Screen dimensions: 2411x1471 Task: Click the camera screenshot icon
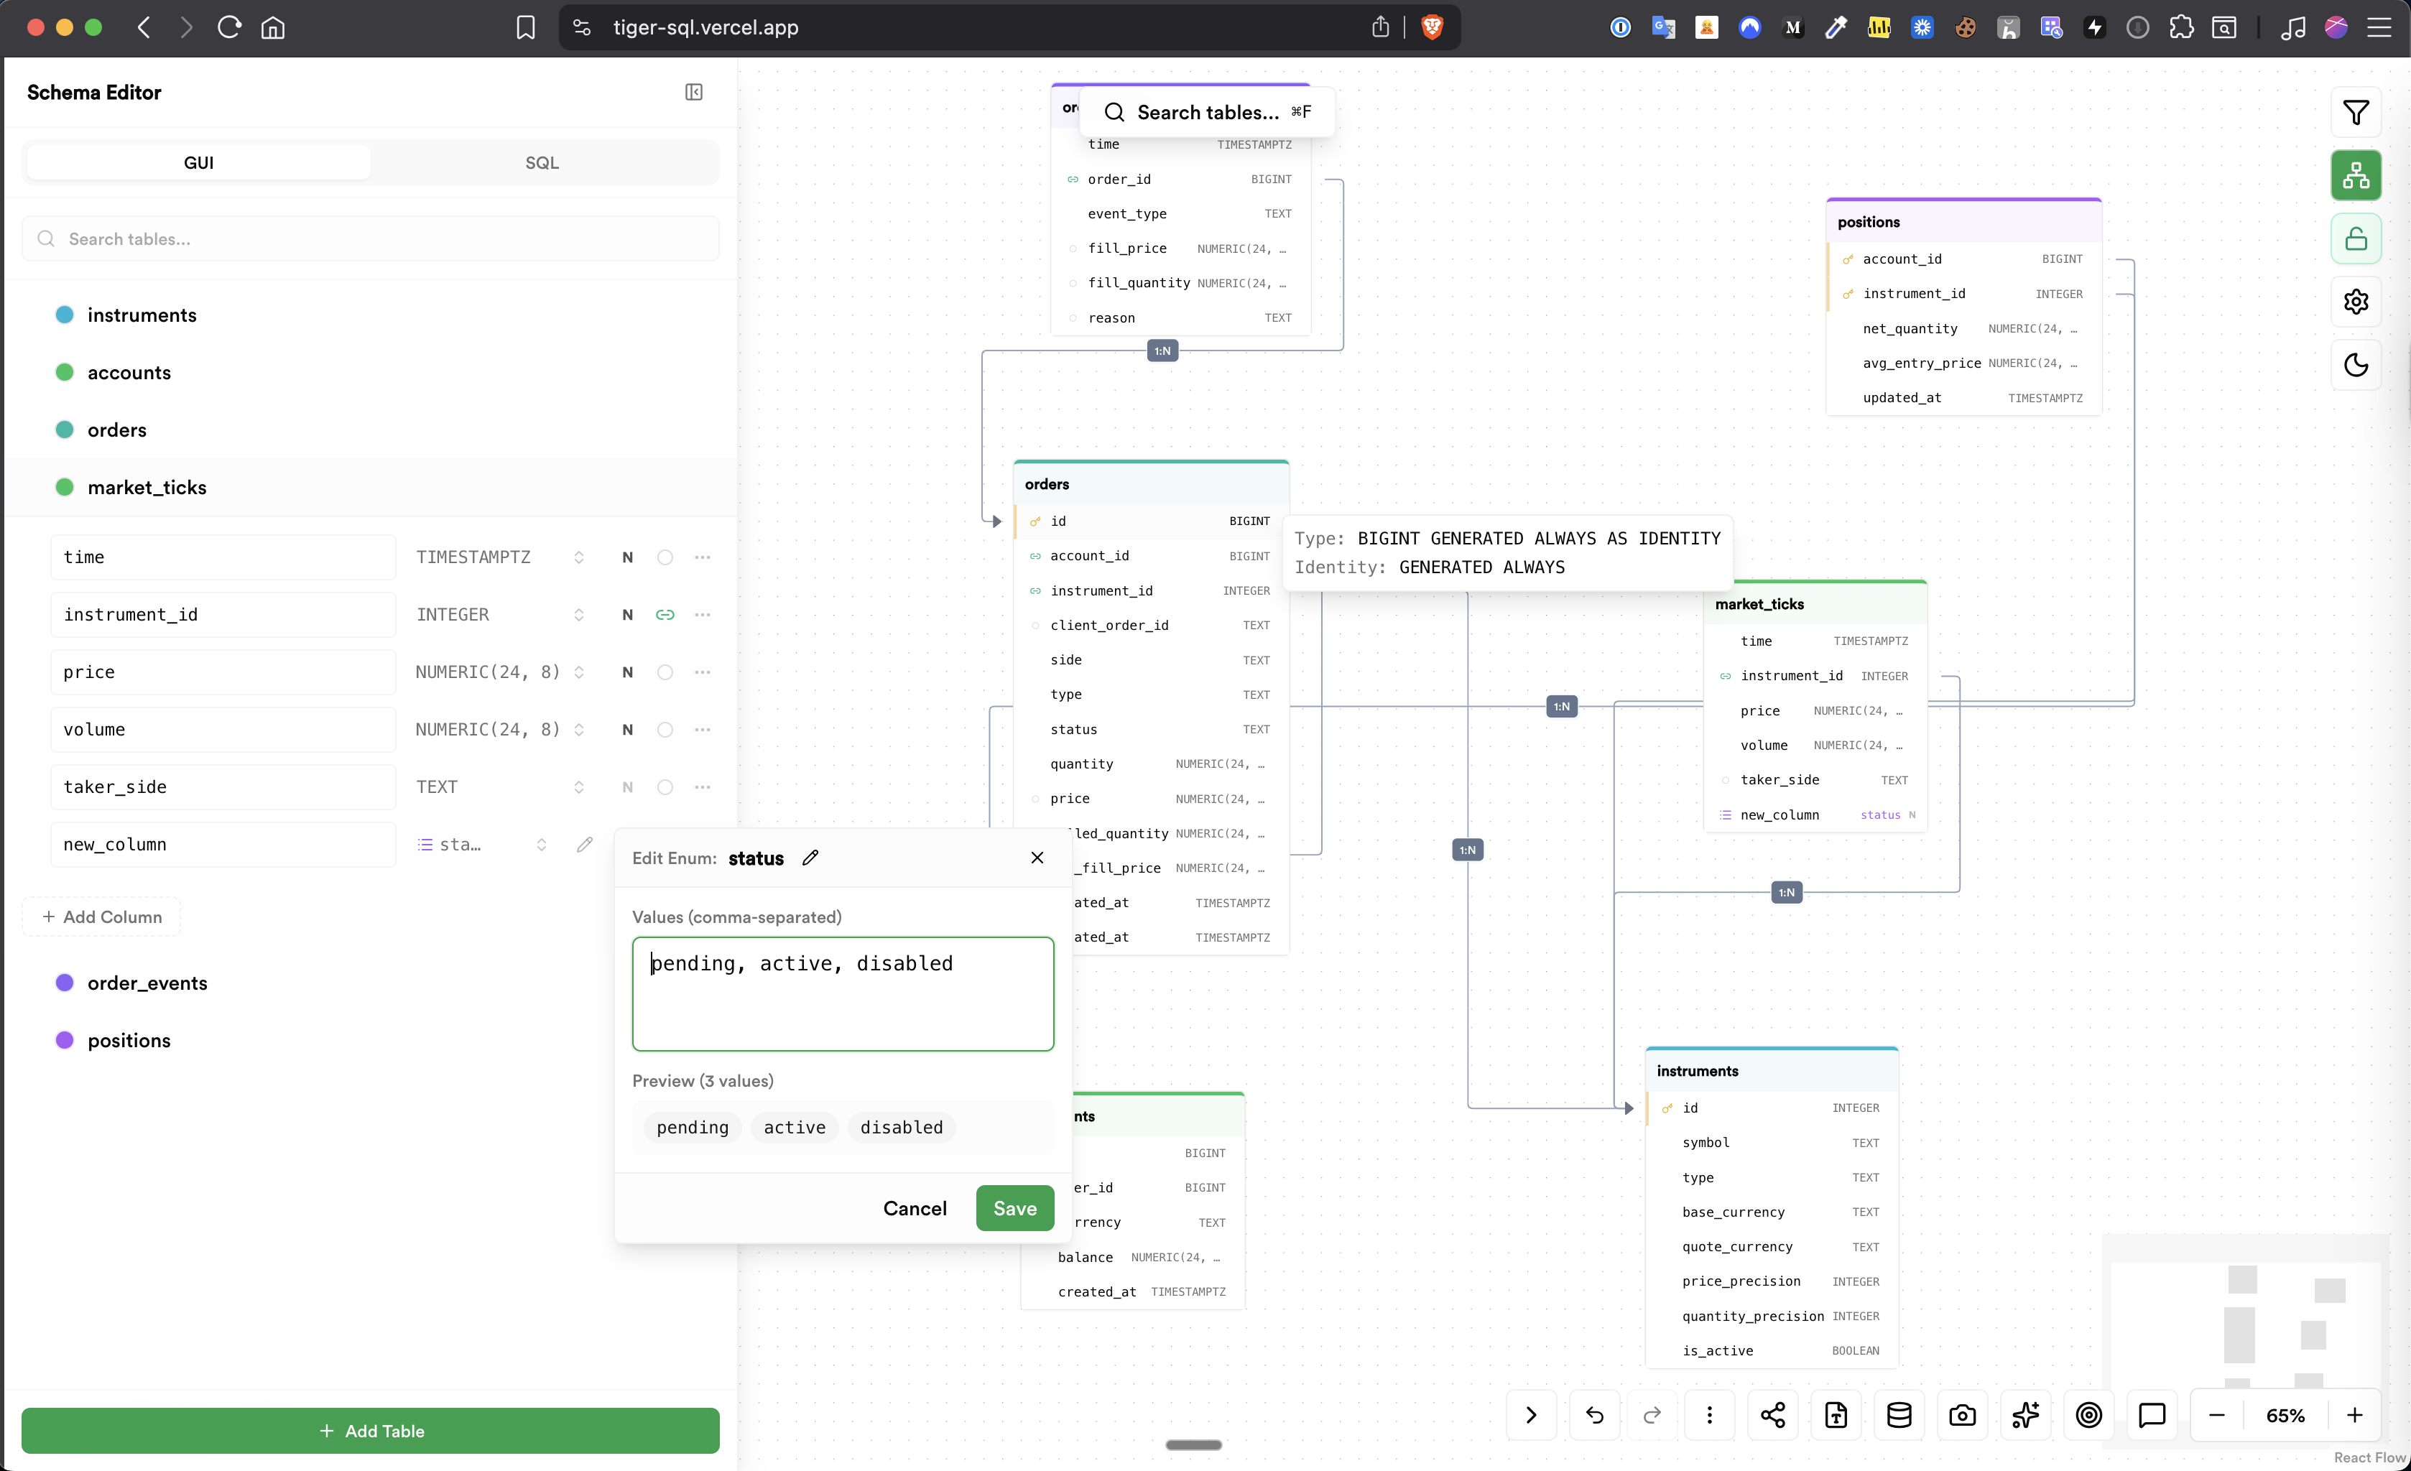[1962, 1415]
